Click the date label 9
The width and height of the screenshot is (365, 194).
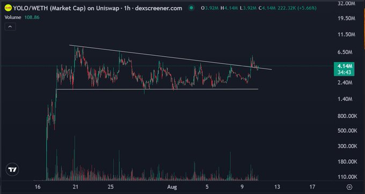tap(242, 187)
